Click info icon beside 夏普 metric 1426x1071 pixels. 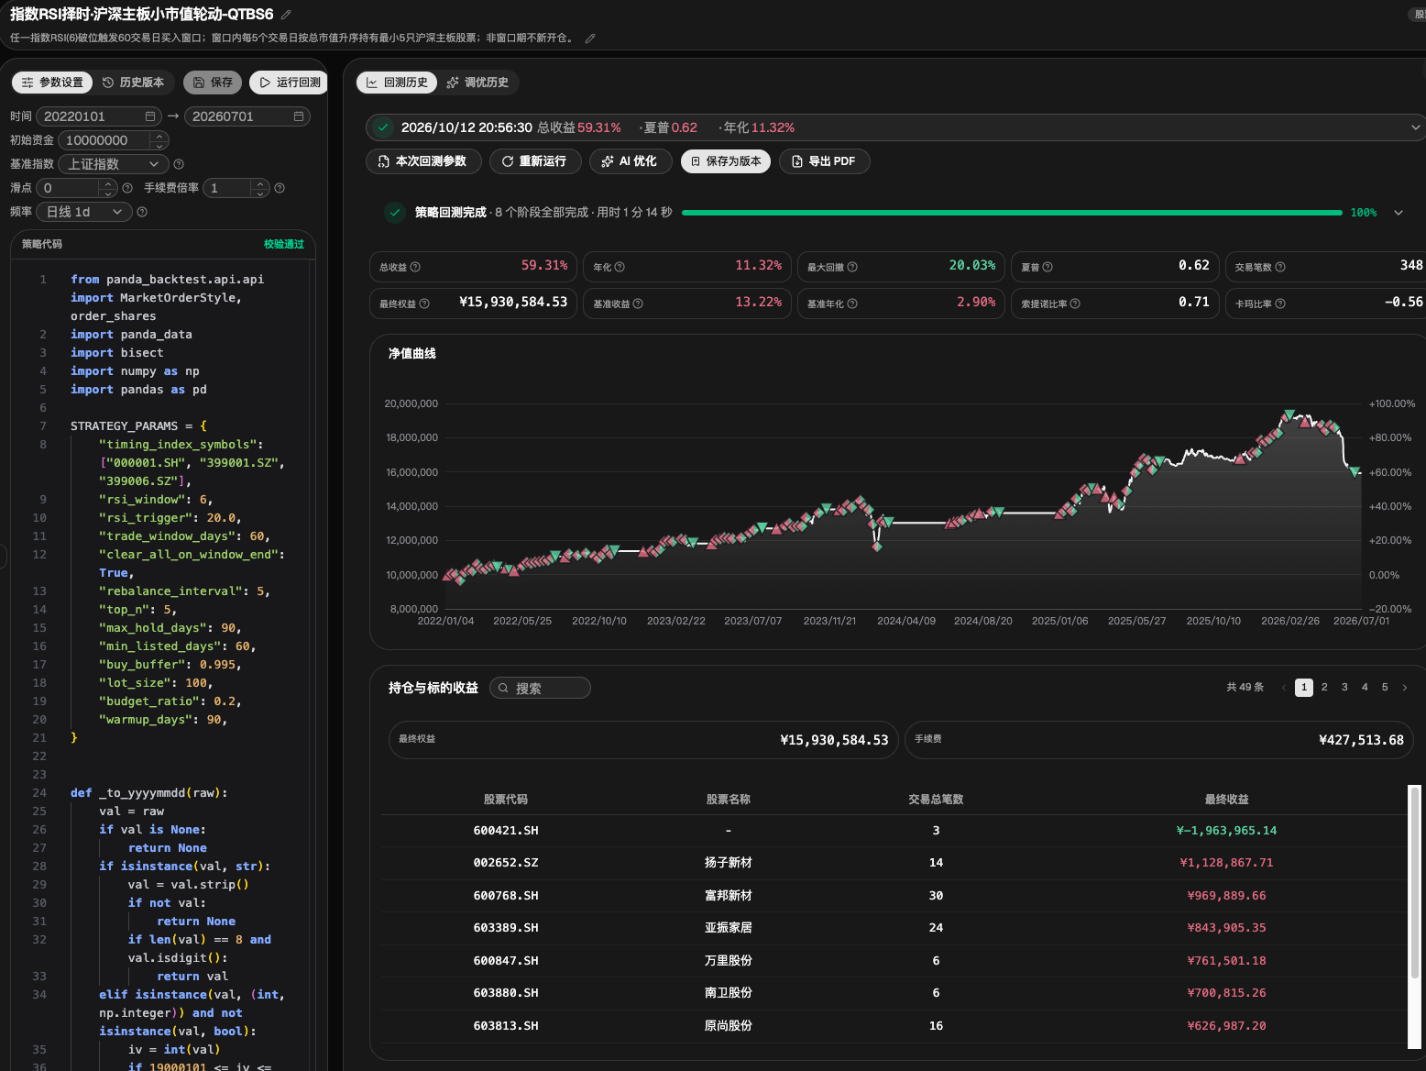point(1048,267)
